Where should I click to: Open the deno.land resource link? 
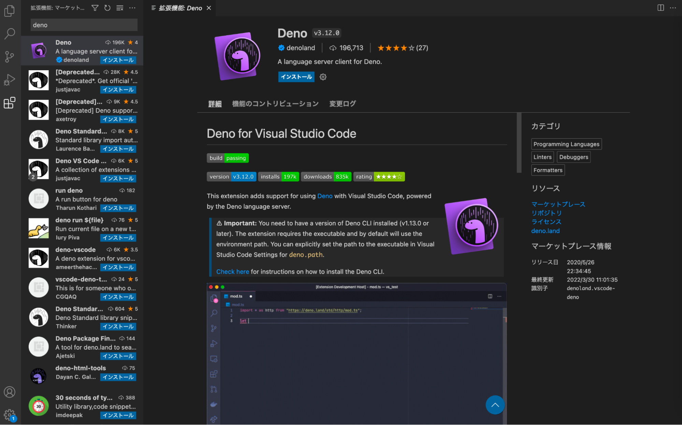tap(545, 231)
